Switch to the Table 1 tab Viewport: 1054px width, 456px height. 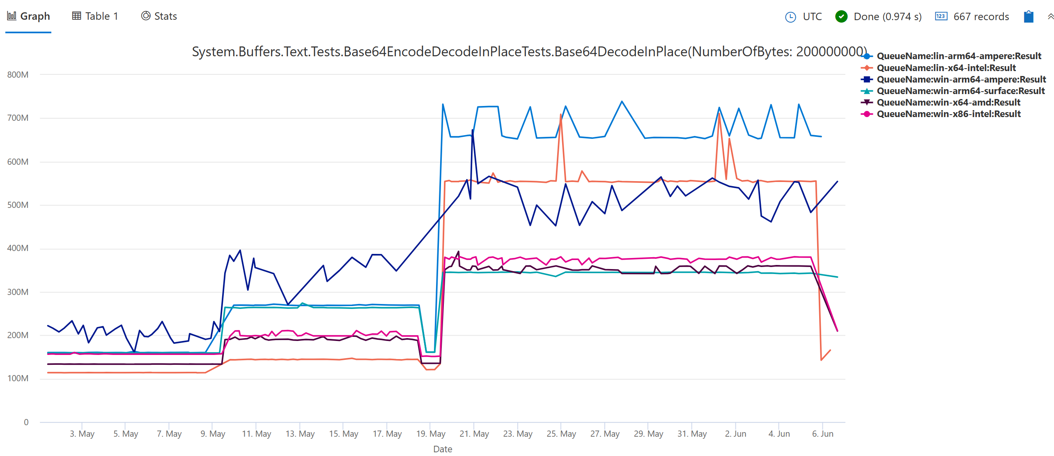pyautogui.click(x=101, y=16)
